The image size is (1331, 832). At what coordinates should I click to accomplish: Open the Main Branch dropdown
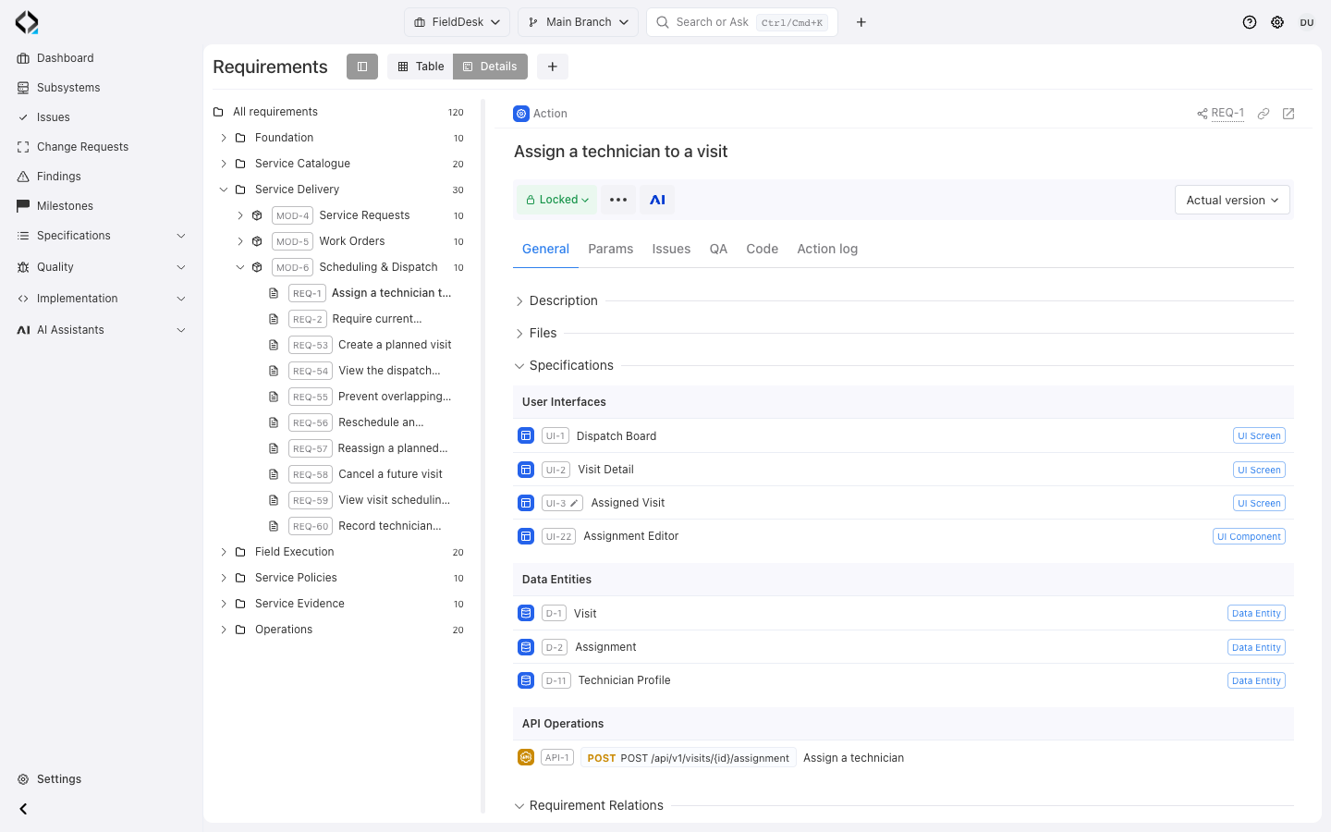578,22
